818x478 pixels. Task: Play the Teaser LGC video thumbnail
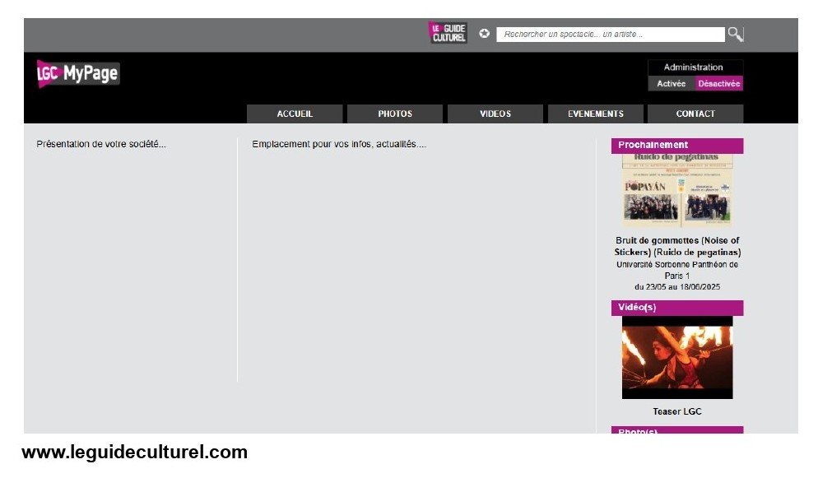click(677, 358)
